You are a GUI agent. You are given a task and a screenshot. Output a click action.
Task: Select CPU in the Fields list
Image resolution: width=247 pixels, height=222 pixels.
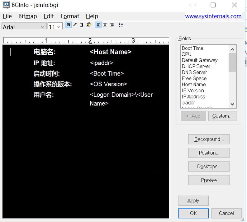(186, 54)
